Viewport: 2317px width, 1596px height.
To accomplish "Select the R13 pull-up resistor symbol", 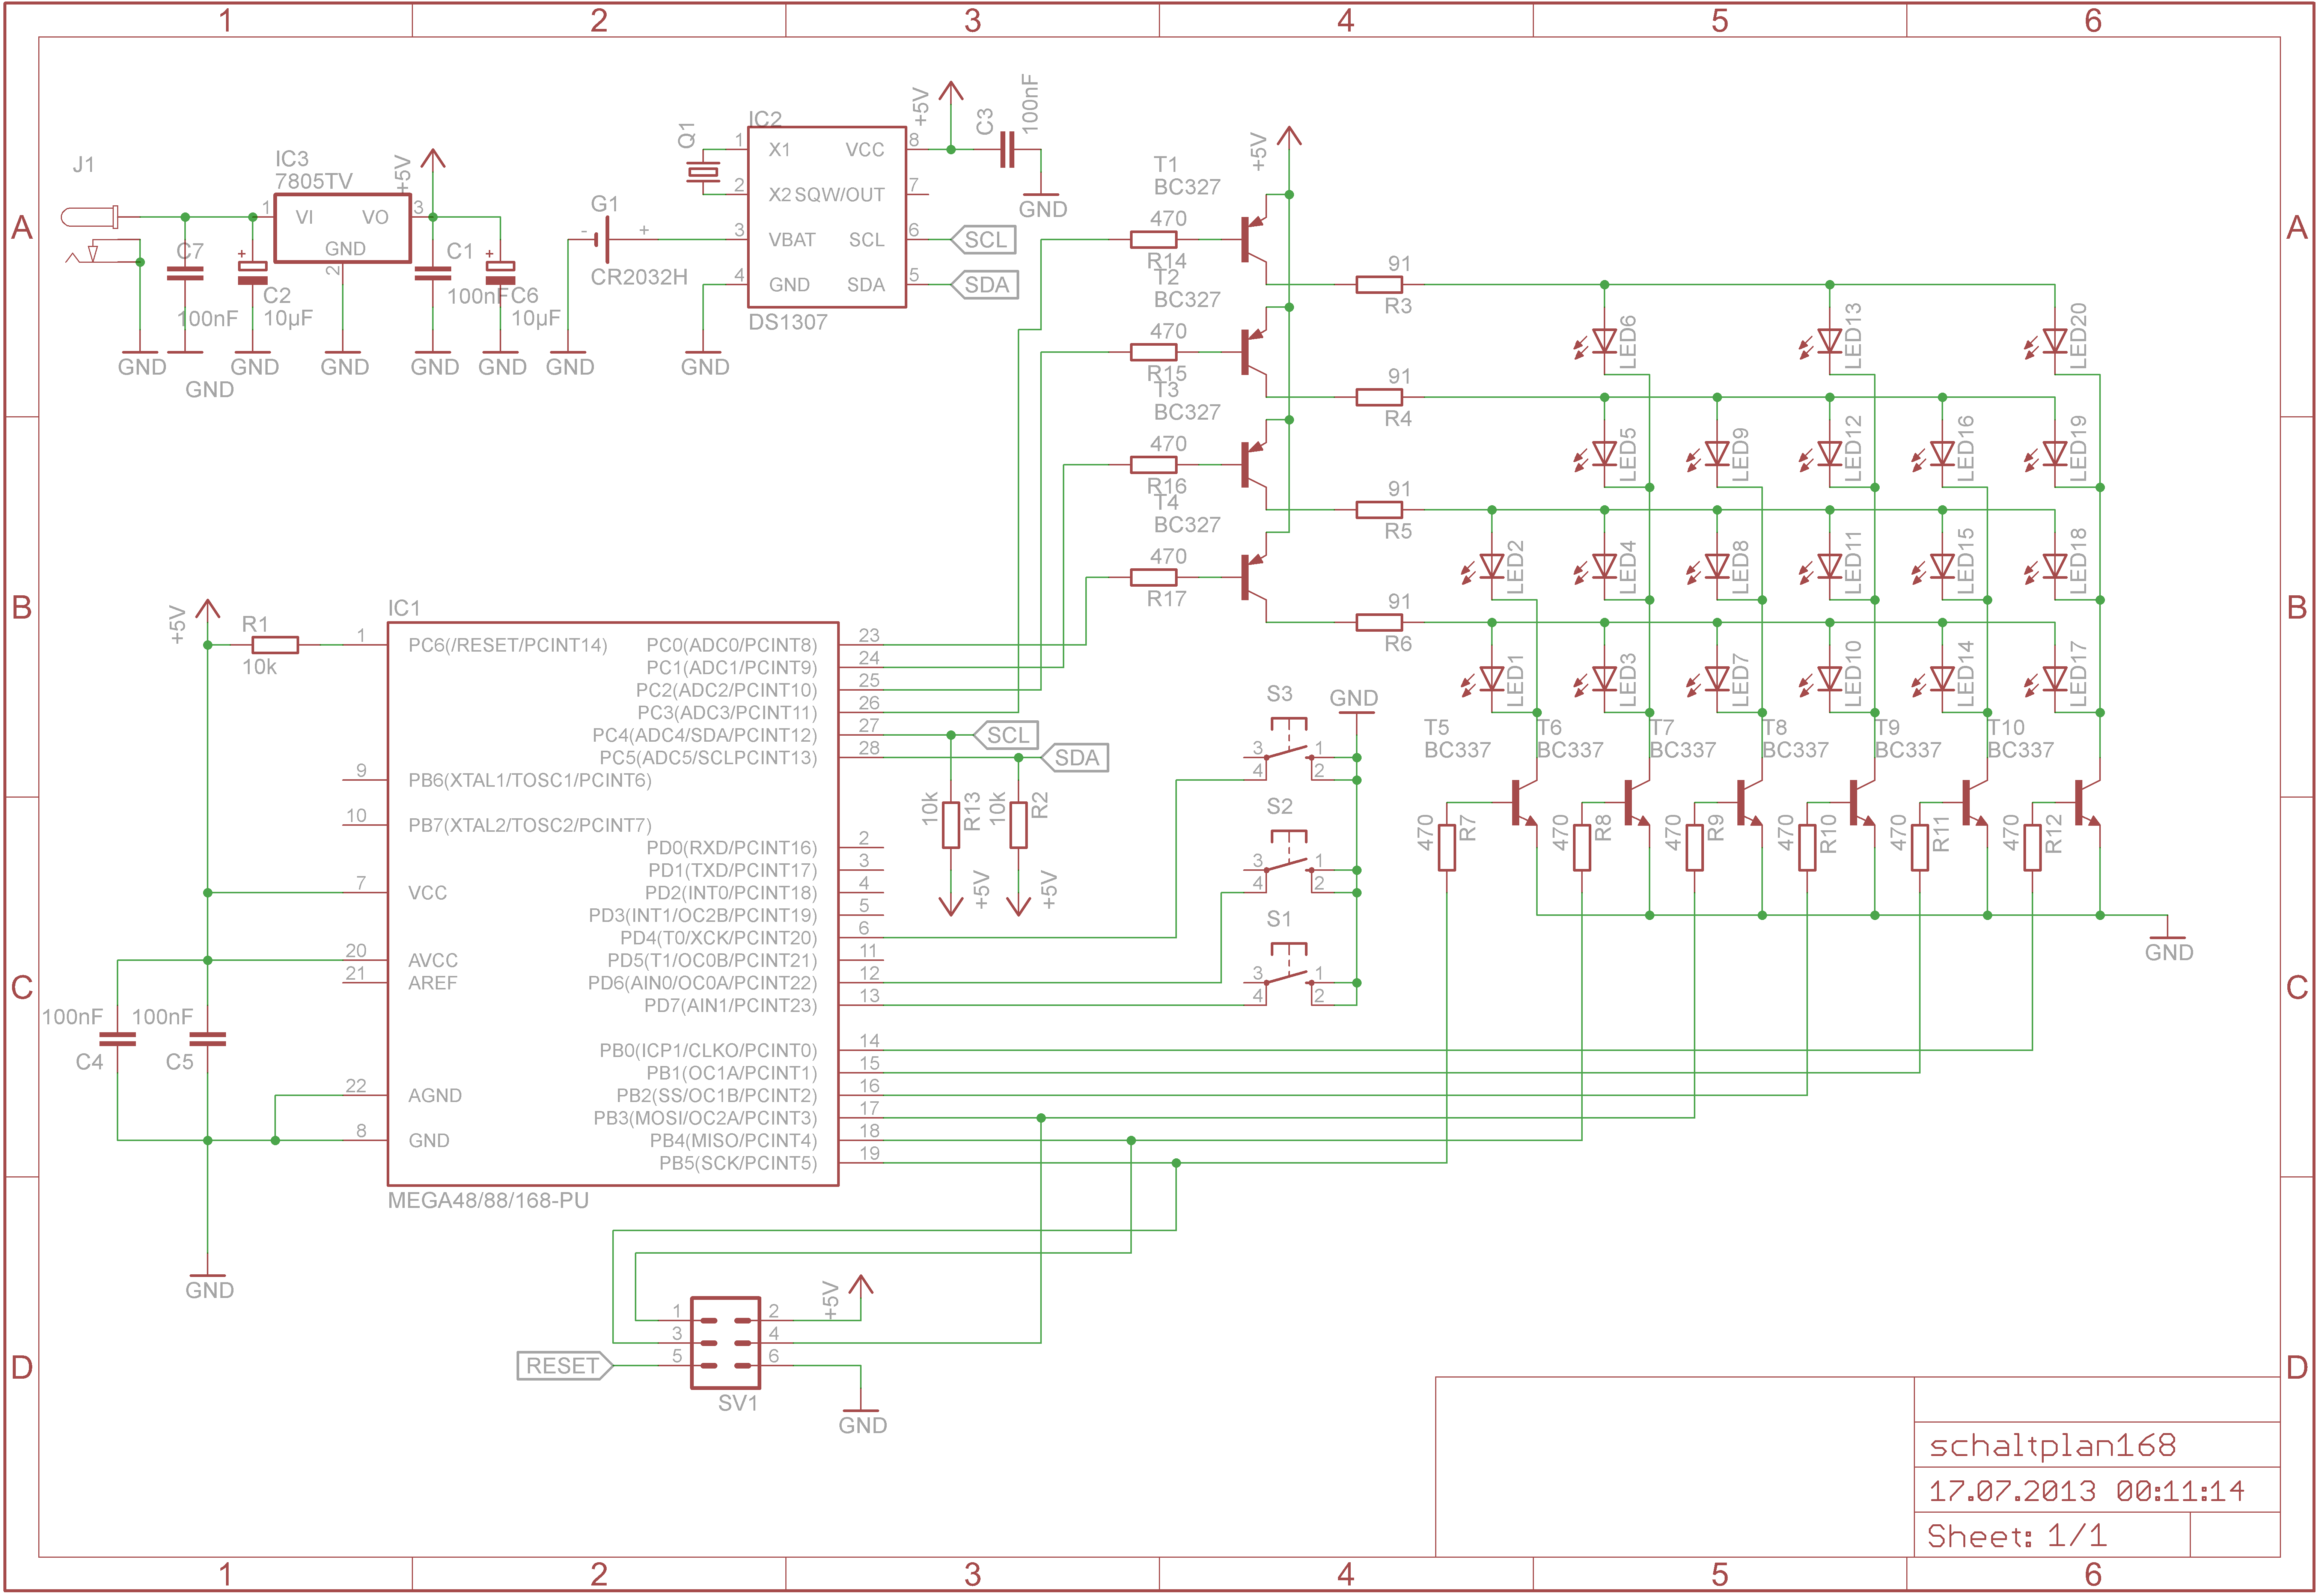I will tap(950, 825).
